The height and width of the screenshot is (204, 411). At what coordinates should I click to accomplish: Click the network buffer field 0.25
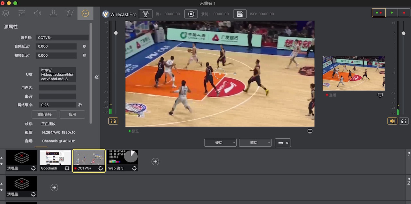[57, 105]
